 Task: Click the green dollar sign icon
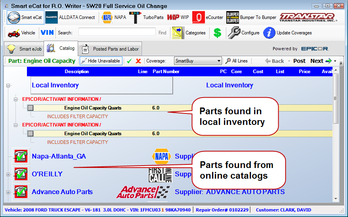coord(217,33)
